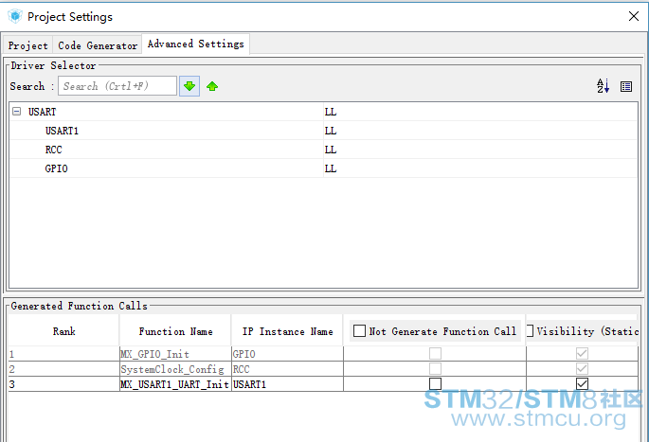Switch to the Project tab
Viewport: 649px width, 442px height.
[x=28, y=44]
